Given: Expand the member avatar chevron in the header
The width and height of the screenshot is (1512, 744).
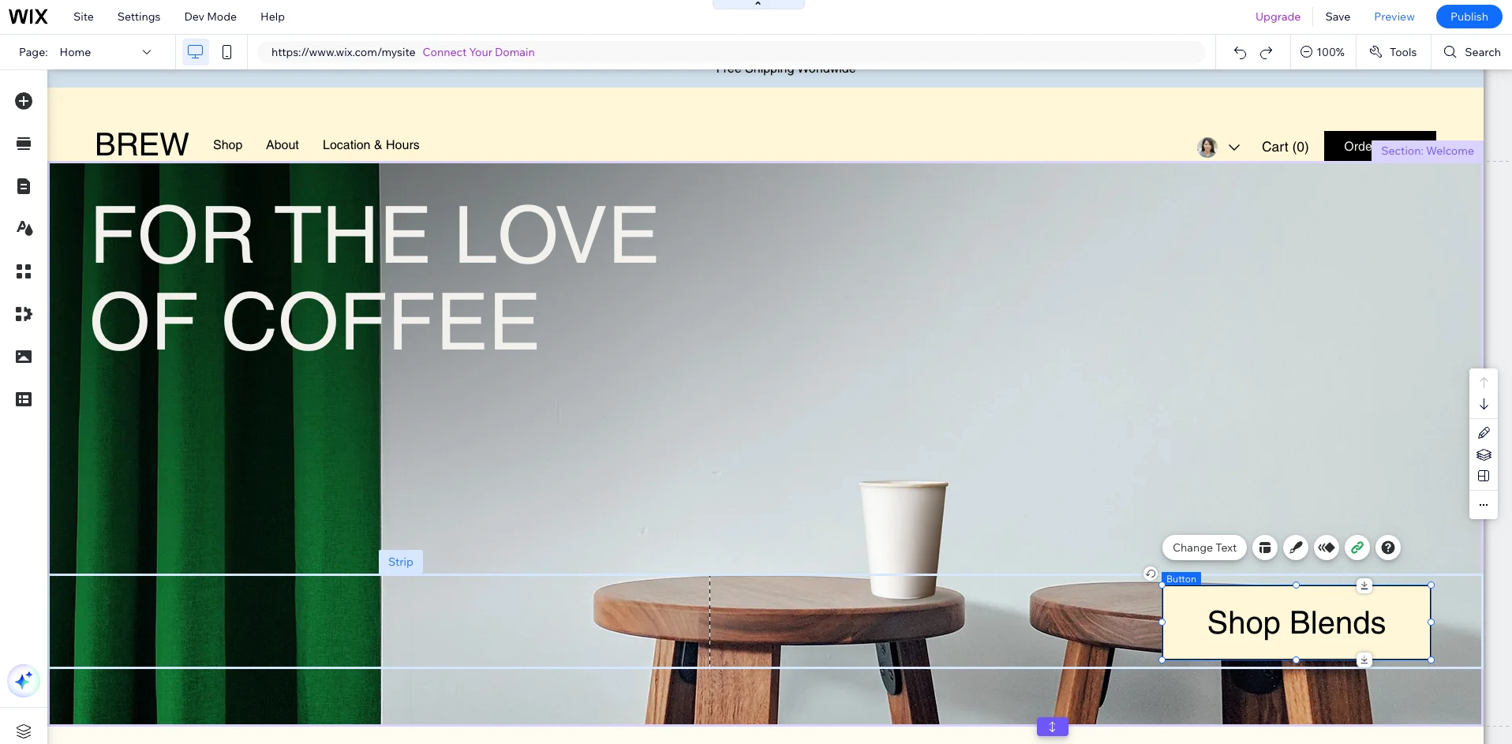Looking at the screenshot, I should click(1235, 148).
